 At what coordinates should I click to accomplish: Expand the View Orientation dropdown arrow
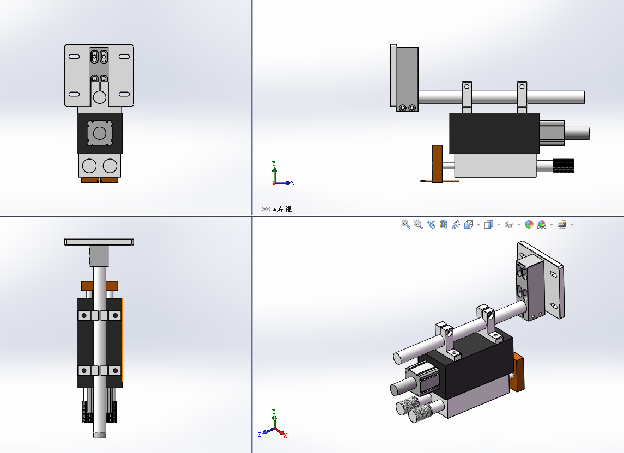pos(478,225)
